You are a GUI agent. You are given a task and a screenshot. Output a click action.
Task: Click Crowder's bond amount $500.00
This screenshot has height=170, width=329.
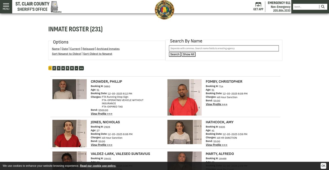click(103, 110)
